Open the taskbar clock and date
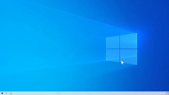 pos(167,93)
